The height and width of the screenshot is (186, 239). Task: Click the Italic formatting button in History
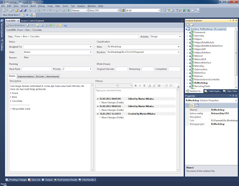[140, 86]
